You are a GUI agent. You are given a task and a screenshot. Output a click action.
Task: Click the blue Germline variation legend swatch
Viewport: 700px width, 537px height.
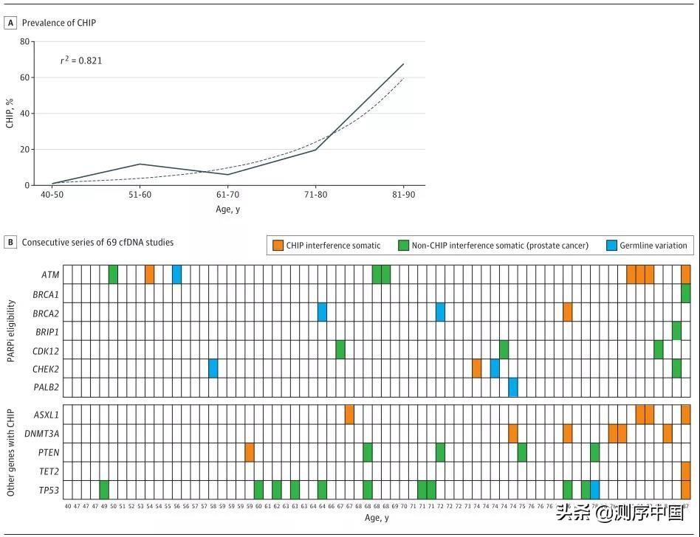pyautogui.click(x=611, y=246)
